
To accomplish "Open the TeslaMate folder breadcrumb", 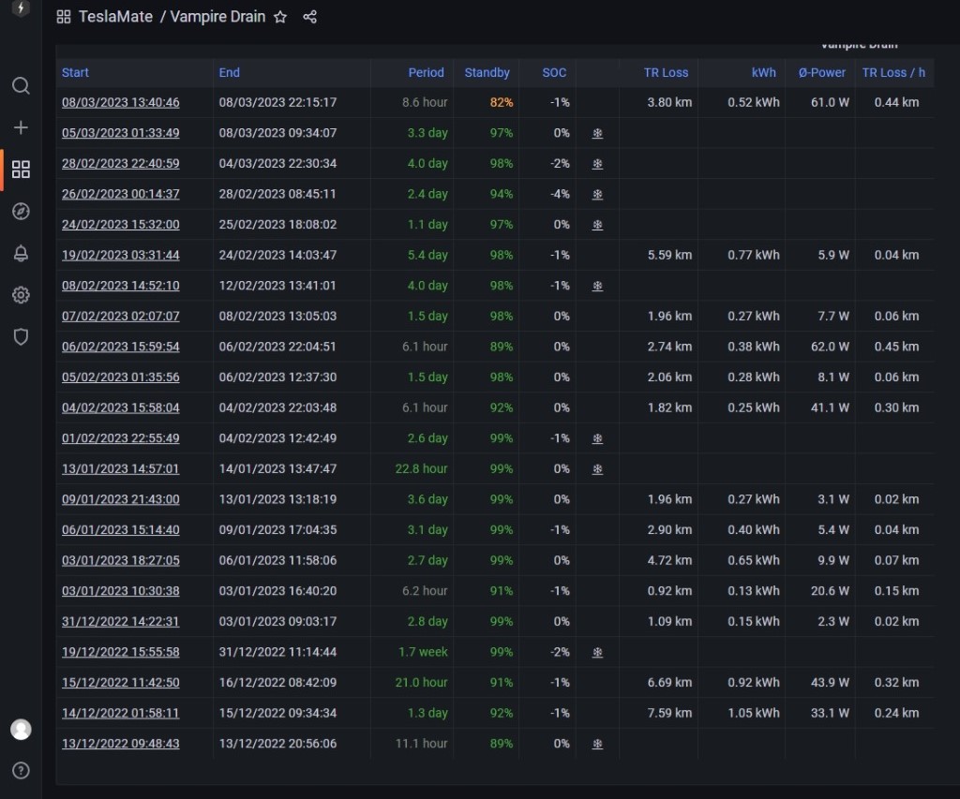I will [x=115, y=17].
